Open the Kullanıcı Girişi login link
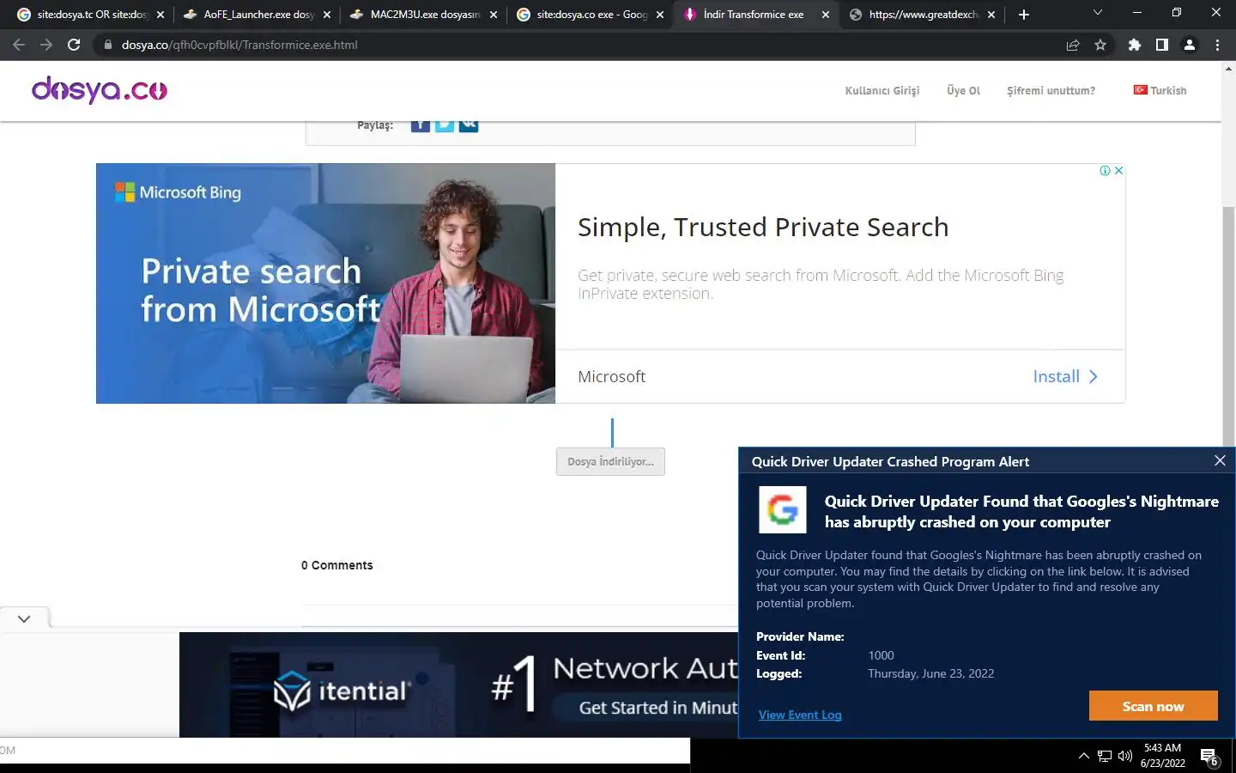This screenshot has height=773, width=1236. (882, 91)
